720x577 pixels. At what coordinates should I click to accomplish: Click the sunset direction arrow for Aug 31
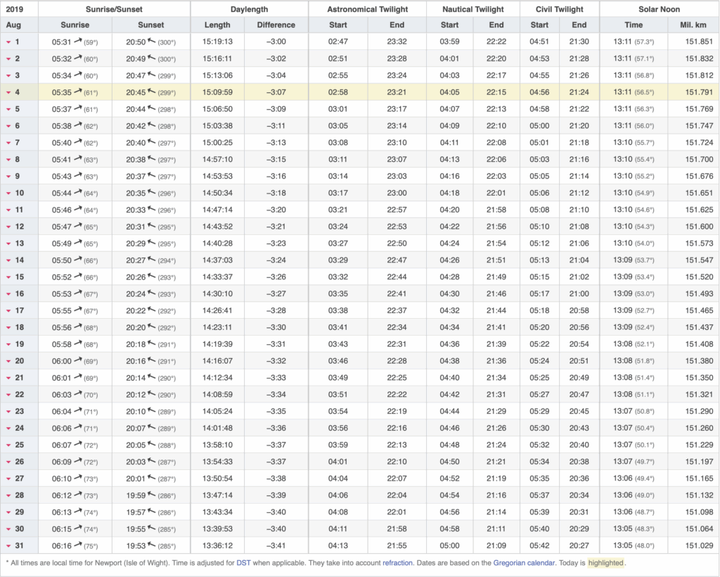(152, 545)
